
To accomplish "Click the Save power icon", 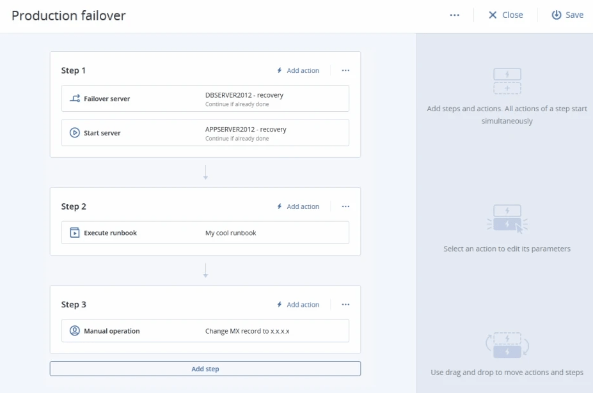I will (x=557, y=15).
